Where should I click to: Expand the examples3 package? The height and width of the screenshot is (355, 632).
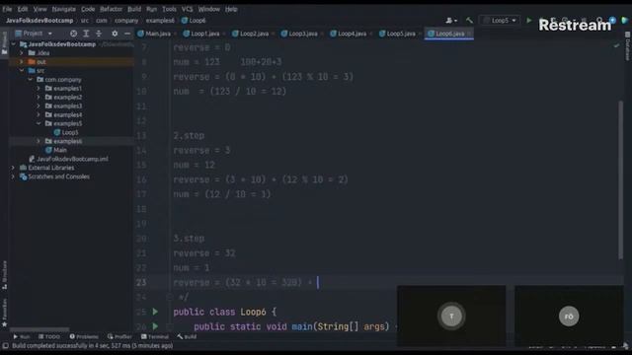(x=39, y=106)
